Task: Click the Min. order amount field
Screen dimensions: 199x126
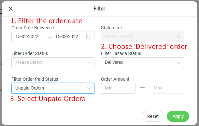Action: coord(118,88)
